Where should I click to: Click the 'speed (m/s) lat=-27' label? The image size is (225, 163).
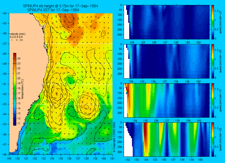[220, 22]
